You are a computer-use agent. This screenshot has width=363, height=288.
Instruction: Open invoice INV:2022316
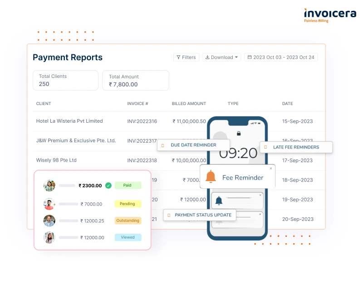[142, 121]
